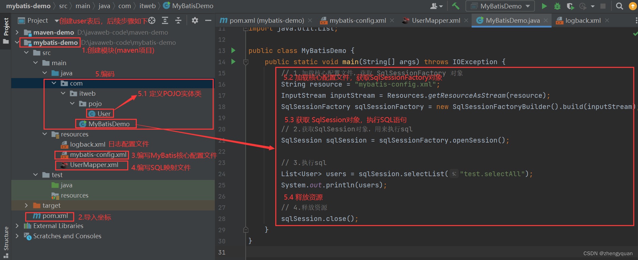The height and width of the screenshot is (260, 638).
Task: Click green checkmark inspection indicator
Action: click(635, 34)
